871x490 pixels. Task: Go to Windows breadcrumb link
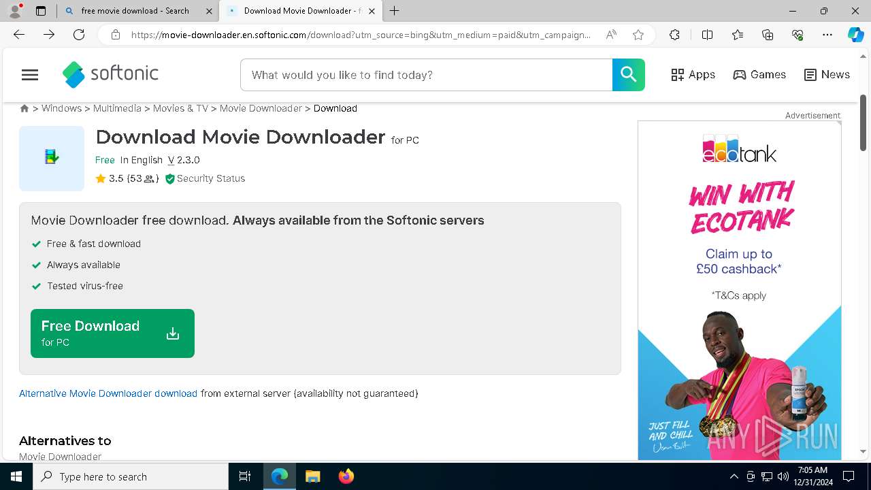tap(61, 108)
